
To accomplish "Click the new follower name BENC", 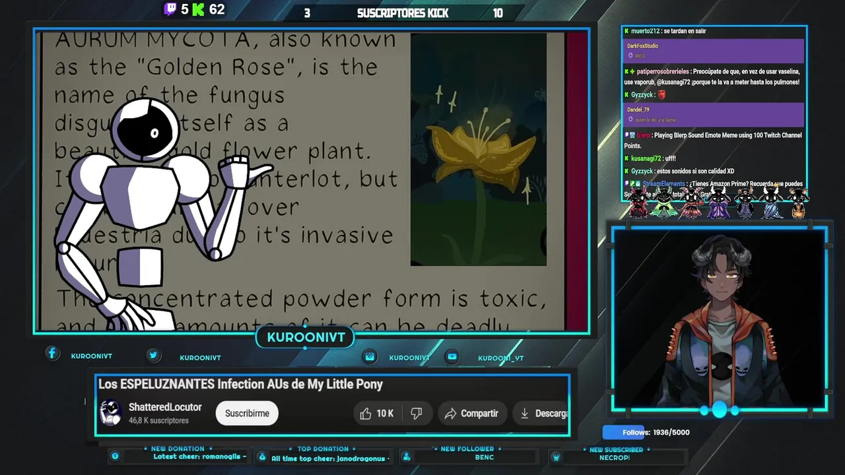I will click(485, 457).
